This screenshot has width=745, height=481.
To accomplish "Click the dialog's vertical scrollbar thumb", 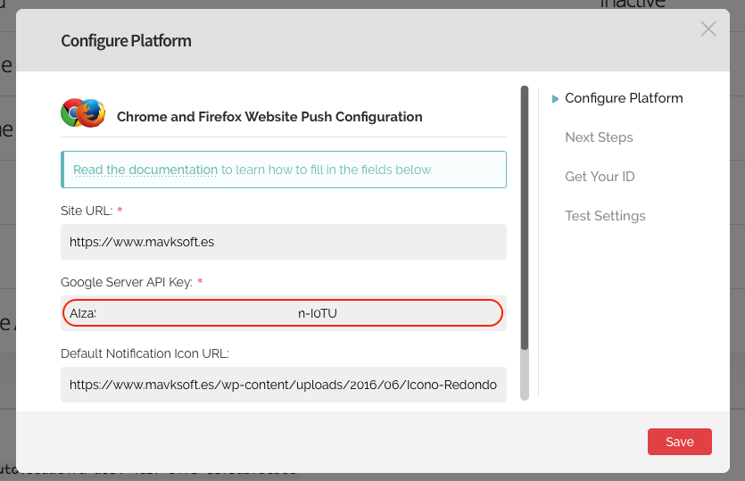I will pyautogui.click(x=525, y=218).
